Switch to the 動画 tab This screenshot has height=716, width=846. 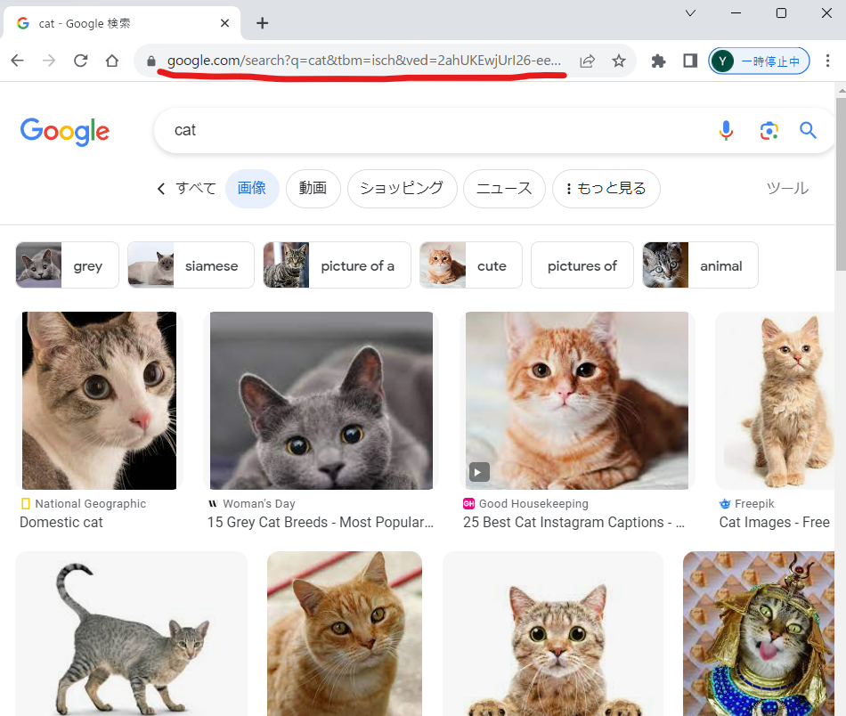coord(313,189)
